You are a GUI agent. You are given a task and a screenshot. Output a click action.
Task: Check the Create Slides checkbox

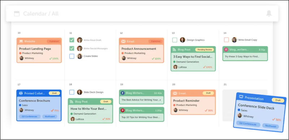coord(72,56)
